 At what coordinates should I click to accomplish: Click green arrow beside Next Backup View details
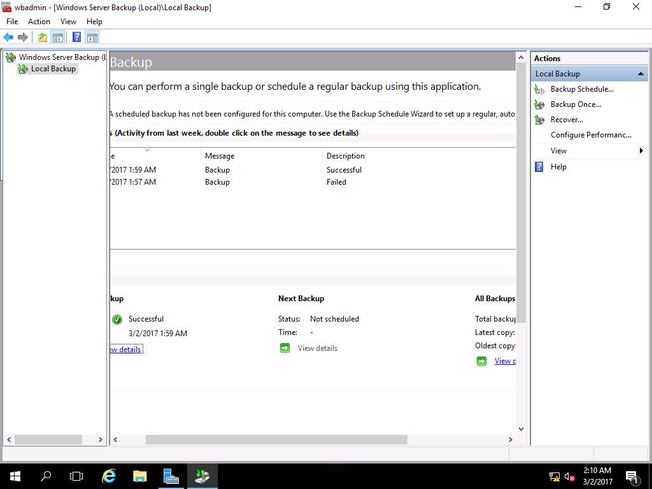[x=285, y=348]
